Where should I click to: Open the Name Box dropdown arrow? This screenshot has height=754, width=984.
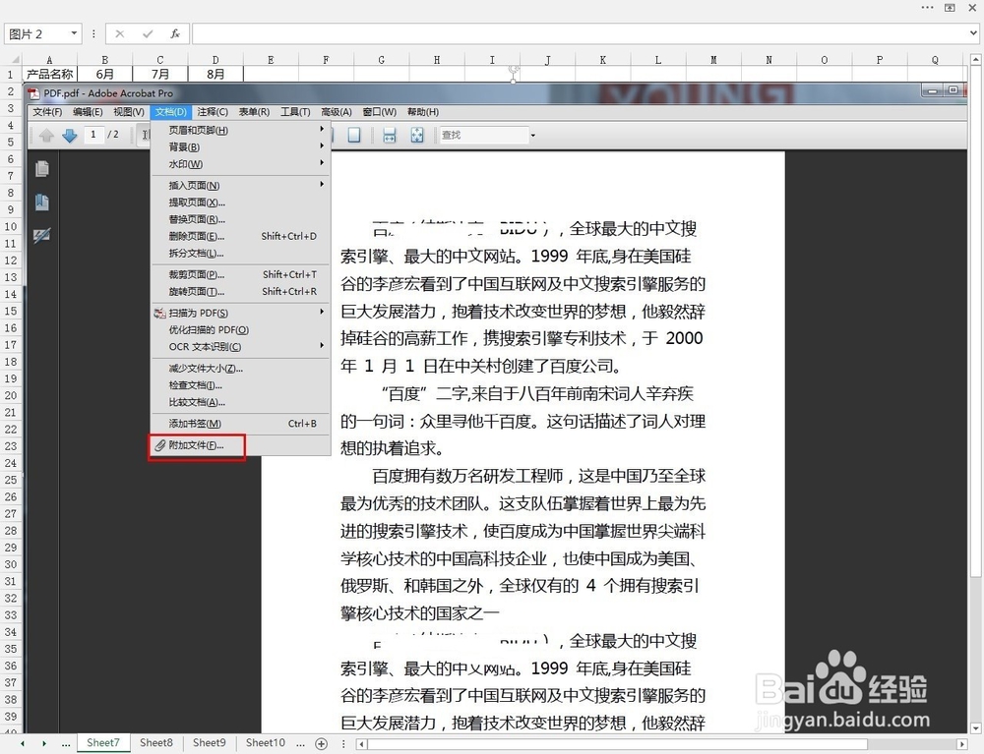tap(74, 33)
